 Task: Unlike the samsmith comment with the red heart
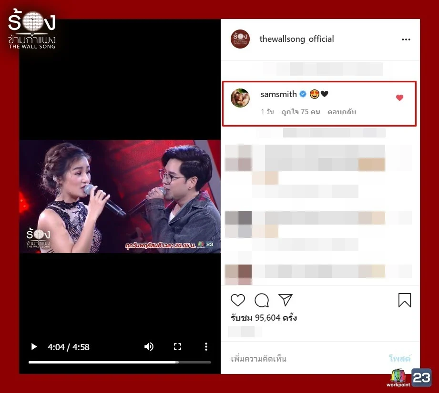pos(399,98)
